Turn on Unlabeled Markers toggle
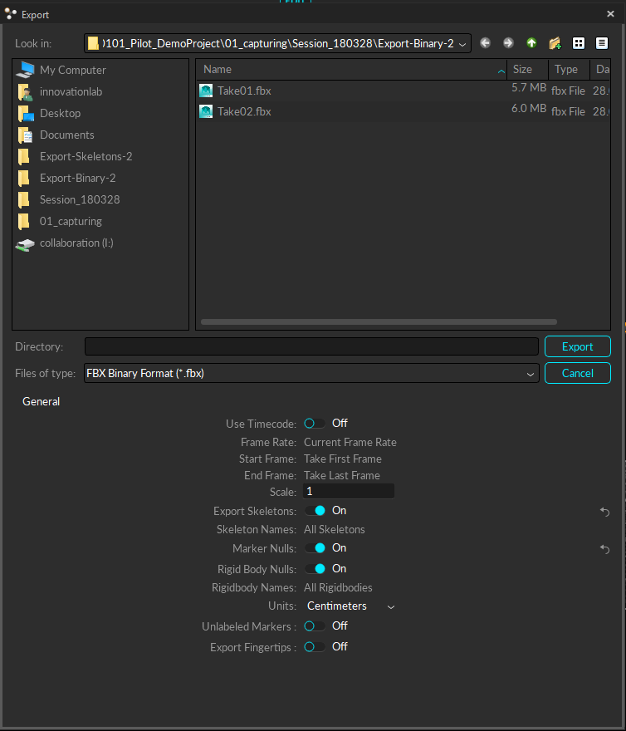This screenshot has width=626, height=731. [x=315, y=626]
